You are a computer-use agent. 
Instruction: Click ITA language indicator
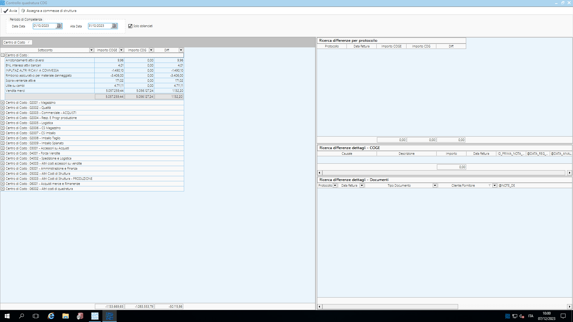pyautogui.click(x=531, y=316)
